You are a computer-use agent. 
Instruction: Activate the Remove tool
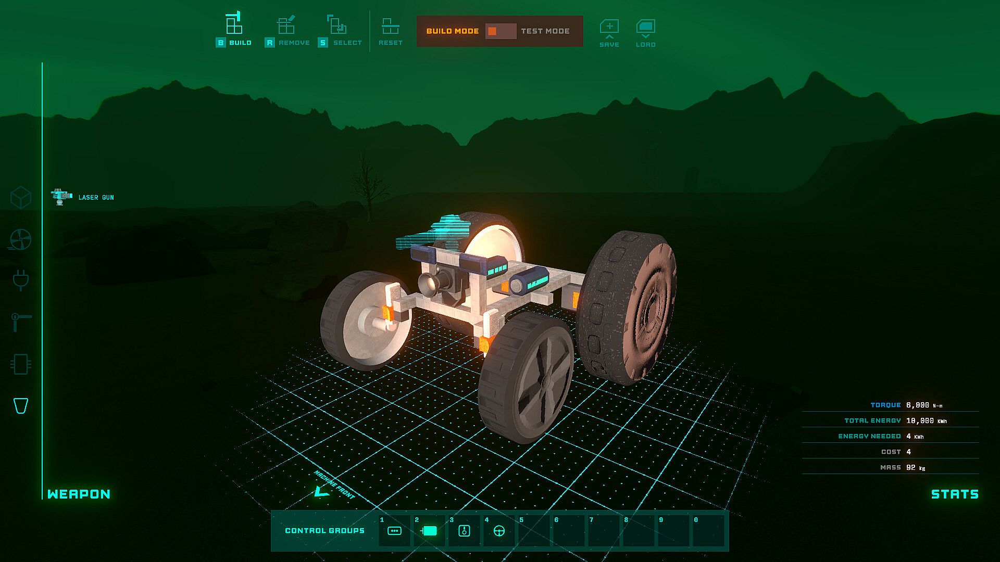(x=287, y=30)
